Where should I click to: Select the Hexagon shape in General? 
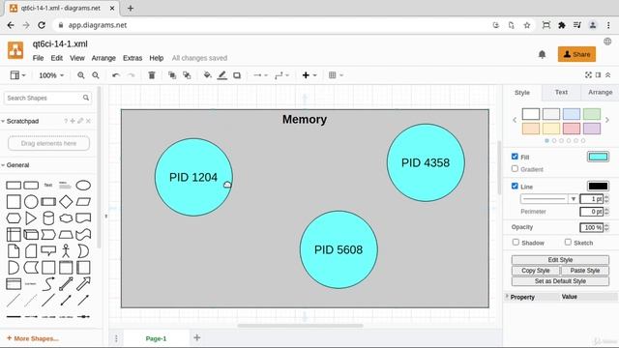pyautogui.click(x=14, y=218)
